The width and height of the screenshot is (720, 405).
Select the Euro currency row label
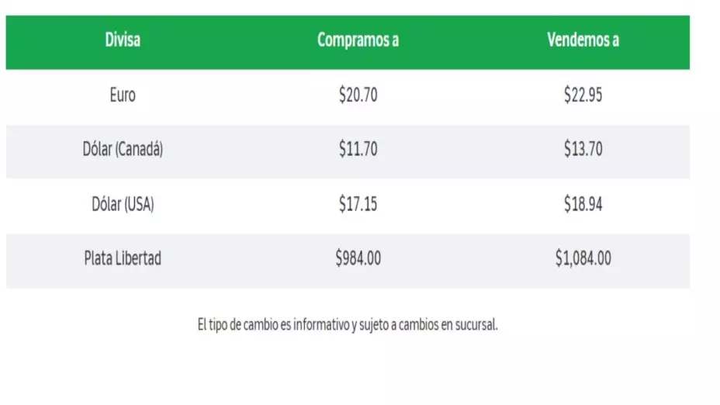[123, 95]
